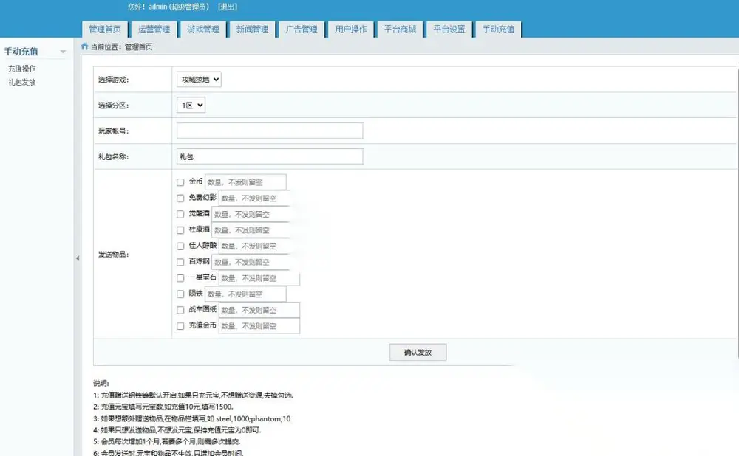Focus the quantity field for 一星宝石

[x=259, y=278]
